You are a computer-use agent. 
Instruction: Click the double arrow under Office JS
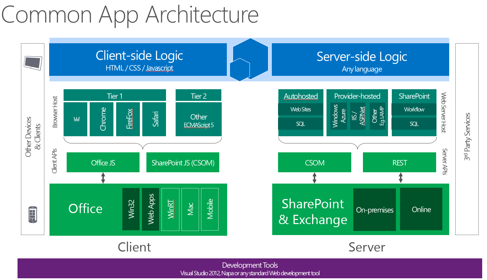tap(103, 178)
